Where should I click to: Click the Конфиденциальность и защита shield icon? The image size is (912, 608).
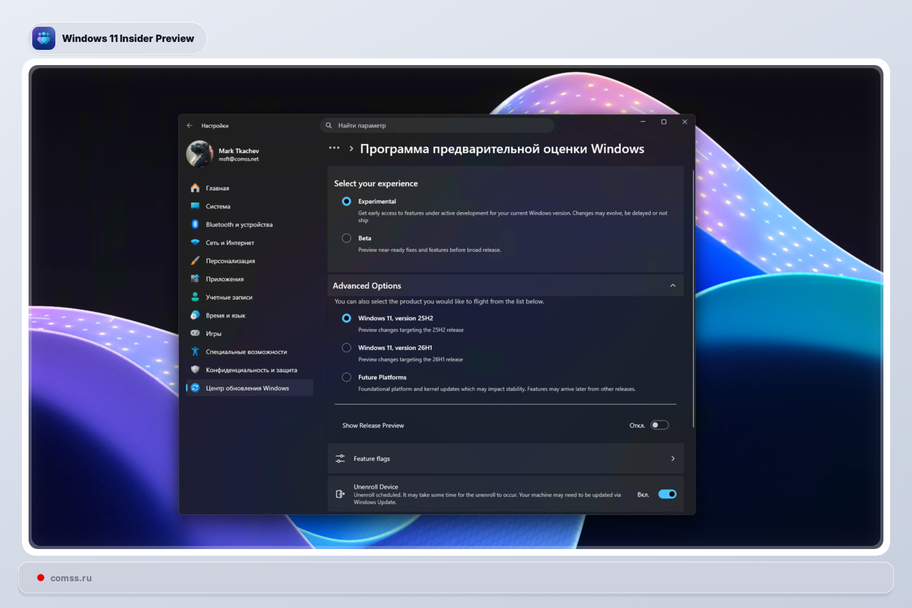pos(195,370)
